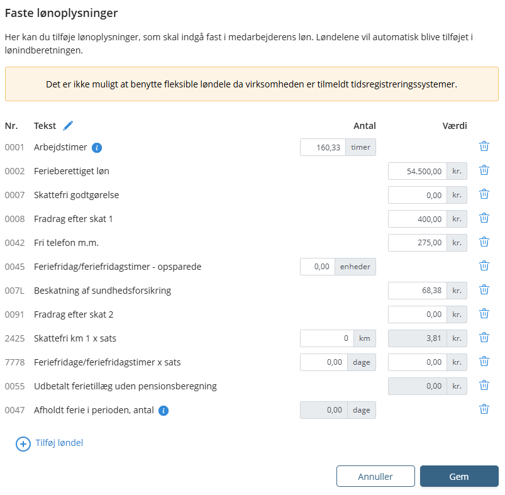The image size is (505, 495).
Task: Save changes with Gem button
Action: pos(459,476)
